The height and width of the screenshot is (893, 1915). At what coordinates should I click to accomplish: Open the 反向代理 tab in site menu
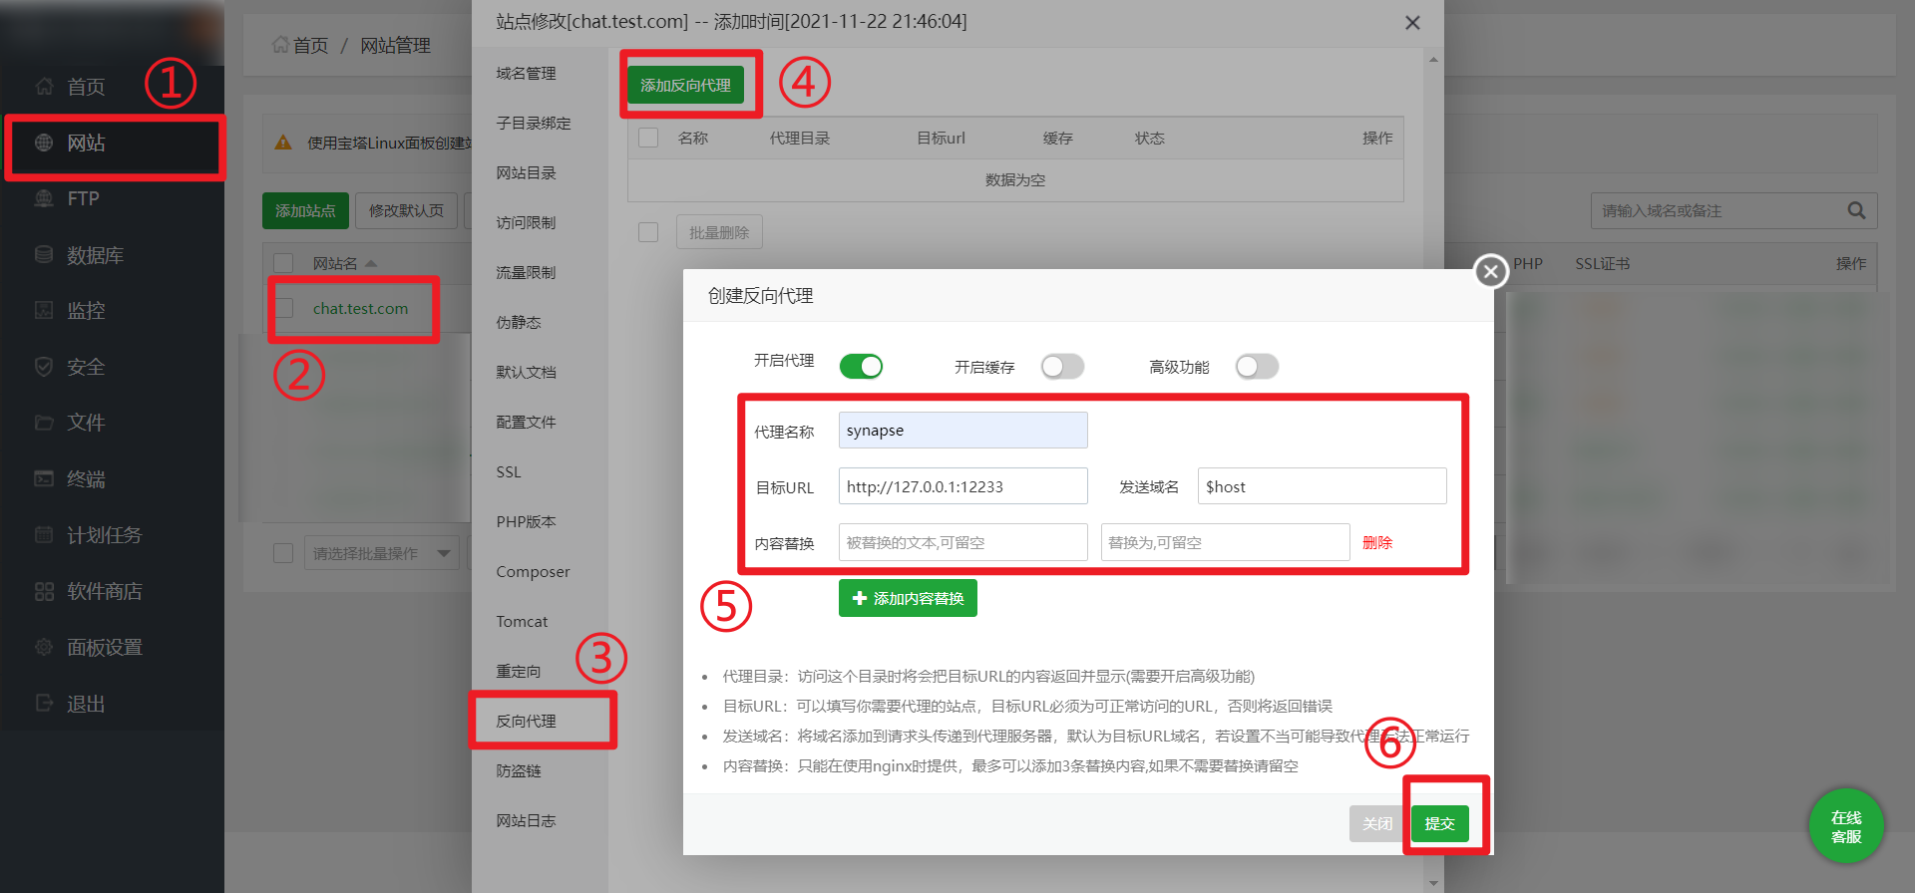pyautogui.click(x=527, y=721)
